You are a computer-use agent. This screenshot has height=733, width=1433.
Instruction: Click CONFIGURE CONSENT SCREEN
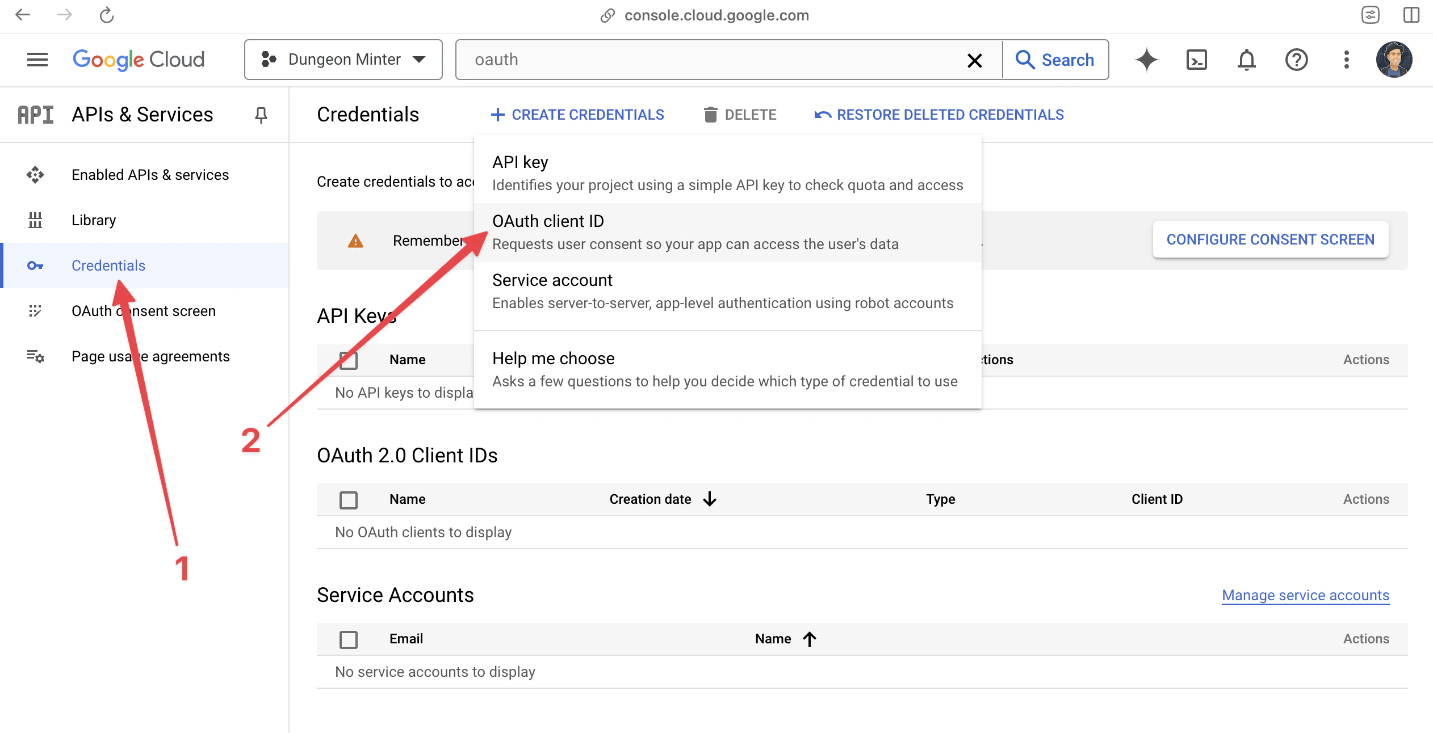pos(1270,239)
